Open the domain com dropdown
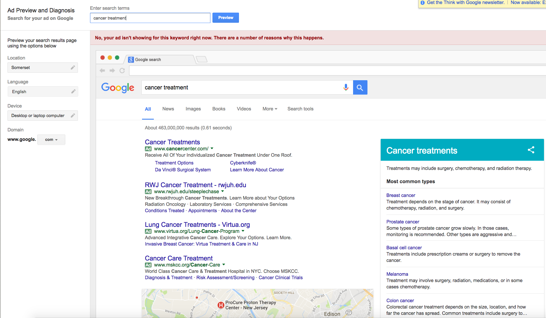Screen dimensions: 546x318 (x=51, y=140)
